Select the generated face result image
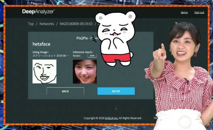 (85, 72)
